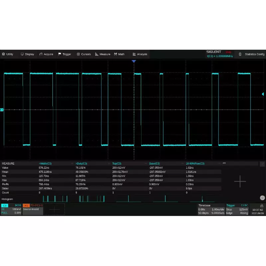266x266 pixels.
Task: Remove the +Width(C3) column via its dash icon
Action: click(x=72, y=163)
